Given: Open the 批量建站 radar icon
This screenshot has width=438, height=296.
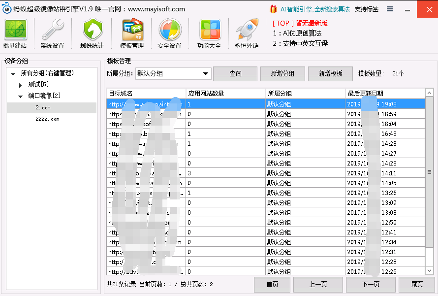Looking at the screenshot, I should pos(15,33).
